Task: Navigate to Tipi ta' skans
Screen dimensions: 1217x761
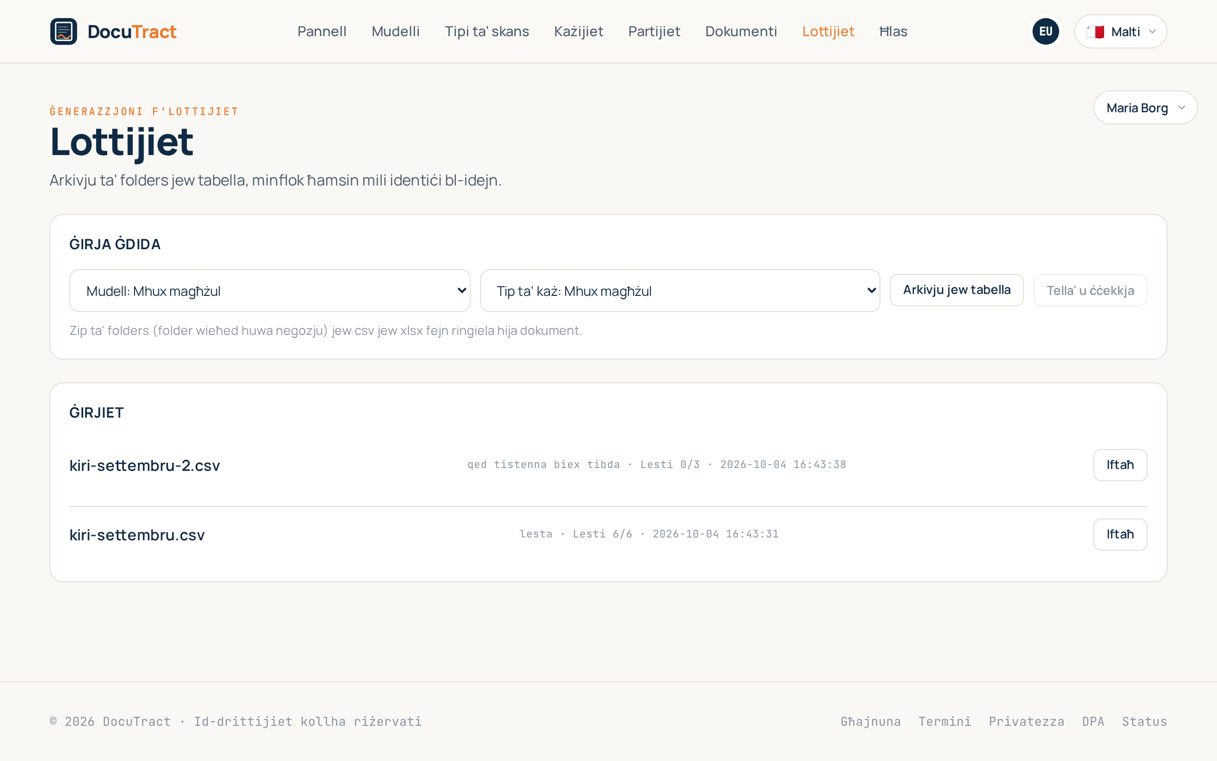Action: 487,31
